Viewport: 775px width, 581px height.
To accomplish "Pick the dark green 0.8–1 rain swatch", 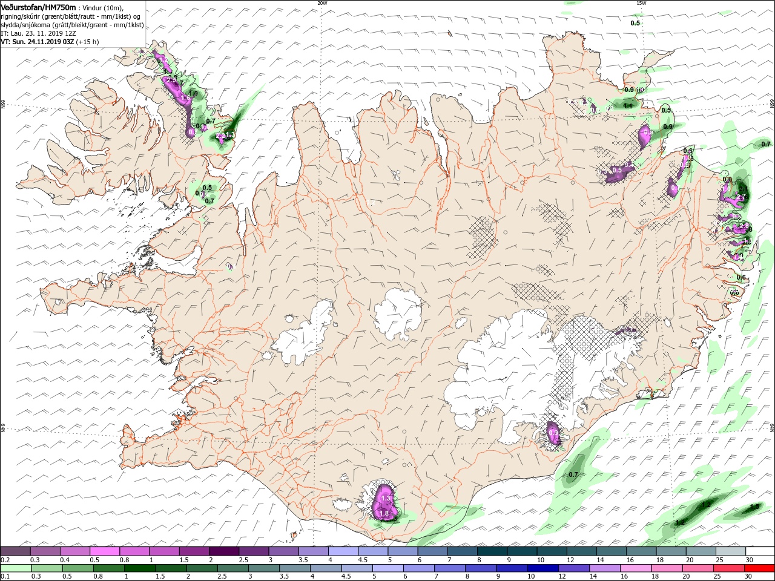I will [109, 568].
